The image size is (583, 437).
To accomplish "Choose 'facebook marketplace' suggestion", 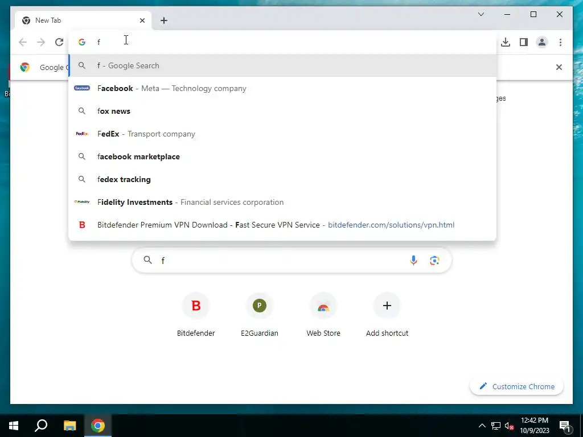I will pos(282,156).
